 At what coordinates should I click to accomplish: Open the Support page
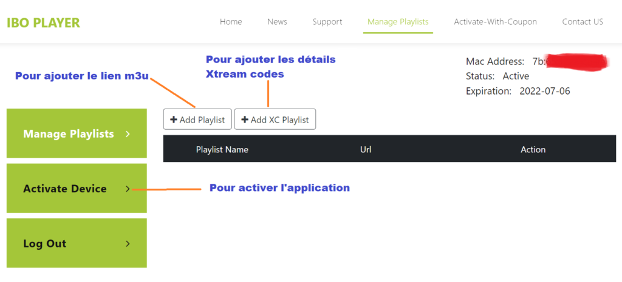point(327,22)
